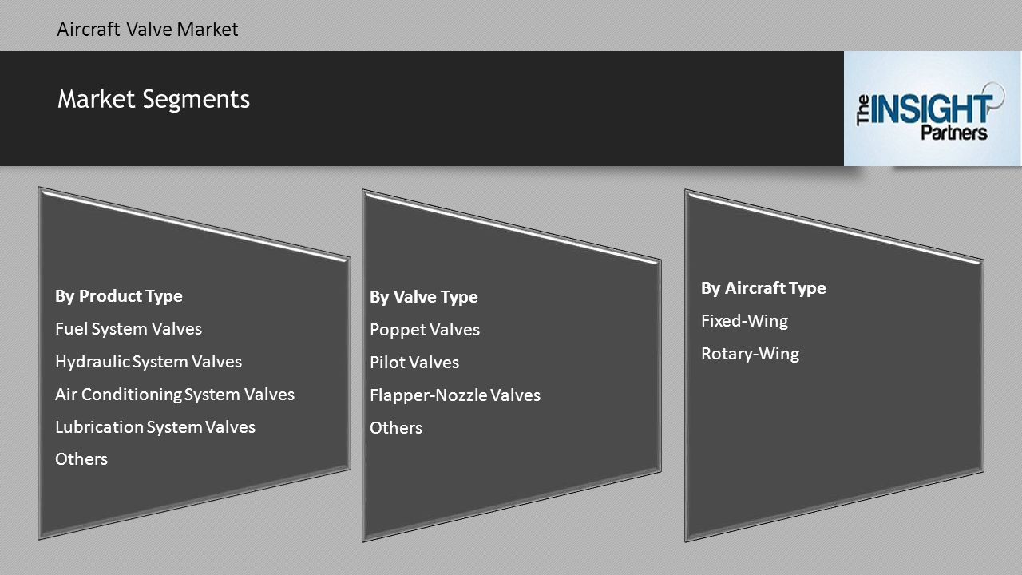The image size is (1022, 575).
Task: Select Lubrication System Valves text
Action: [x=155, y=427]
